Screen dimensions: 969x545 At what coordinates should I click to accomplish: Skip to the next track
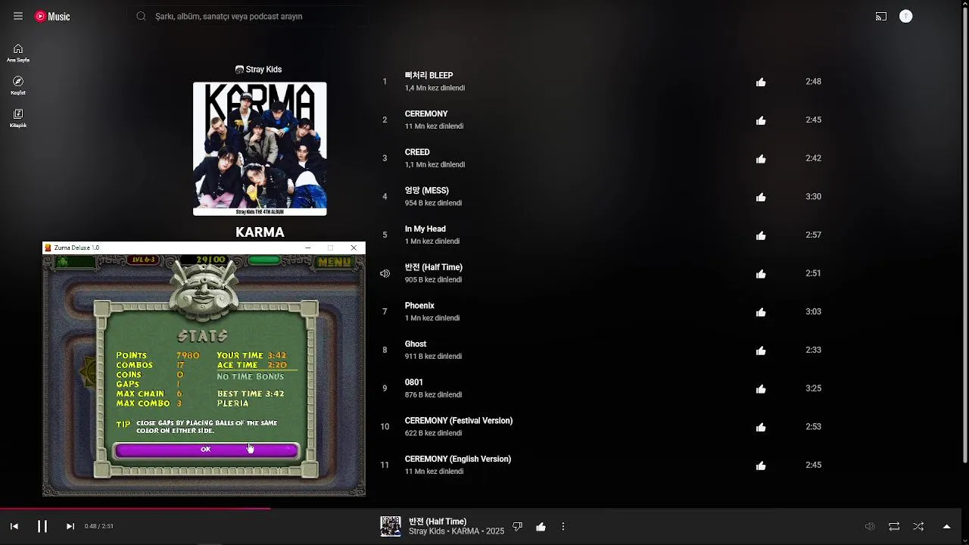pyautogui.click(x=70, y=526)
